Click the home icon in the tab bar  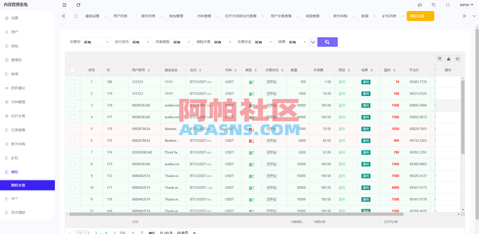tap(76, 16)
